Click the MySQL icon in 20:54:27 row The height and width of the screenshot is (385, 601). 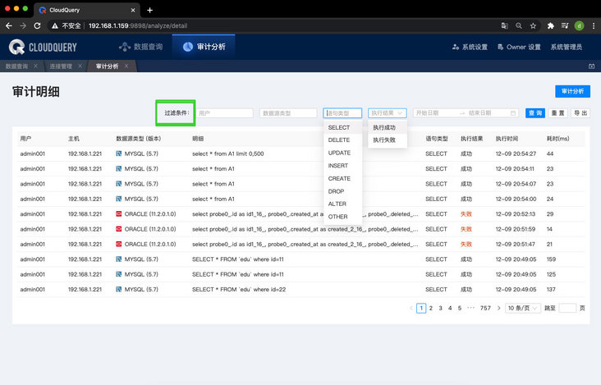point(119,154)
